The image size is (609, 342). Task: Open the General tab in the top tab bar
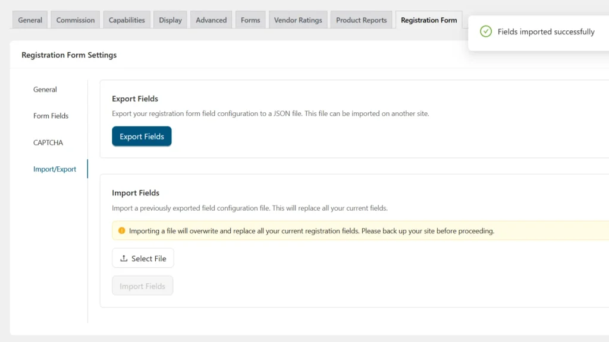(30, 20)
